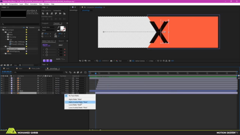Click the snapshot camera icon in viewer
This screenshot has height=135, width=240.
click(x=111, y=61)
